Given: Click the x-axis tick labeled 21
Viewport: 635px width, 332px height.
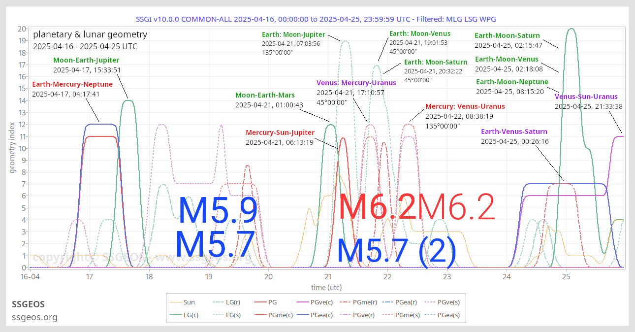Looking at the screenshot, I should click(328, 276).
